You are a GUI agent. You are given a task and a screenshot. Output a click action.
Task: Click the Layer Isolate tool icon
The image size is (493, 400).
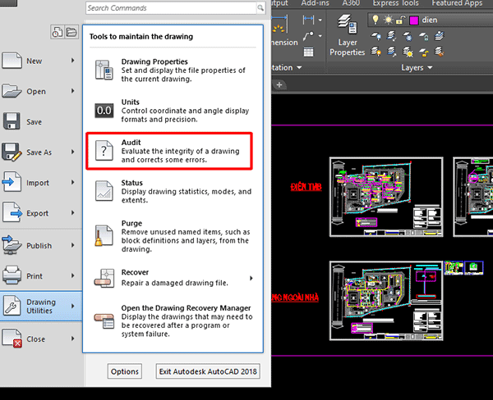click(x=391, y=36)
